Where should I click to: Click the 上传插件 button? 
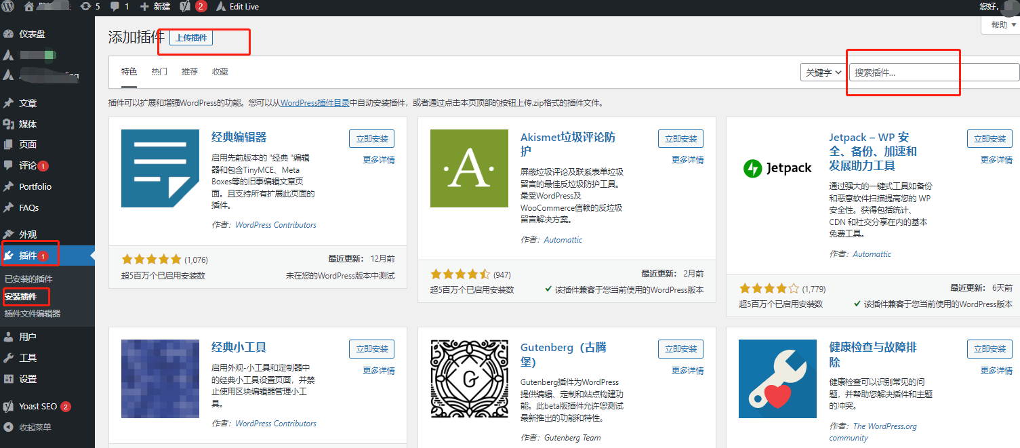pos(191,38)
